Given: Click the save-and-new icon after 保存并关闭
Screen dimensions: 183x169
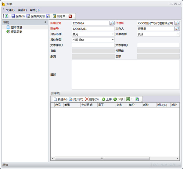Looking at the screenshot, I should coord(48,16).
